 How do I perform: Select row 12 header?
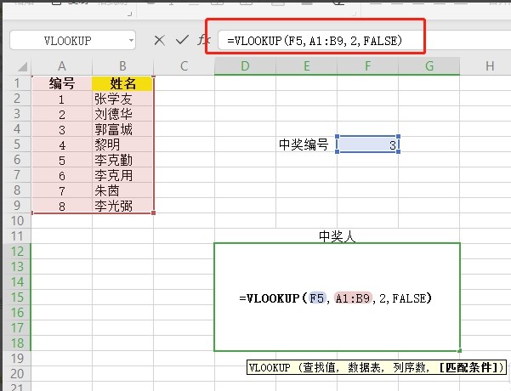click(17, 252)
